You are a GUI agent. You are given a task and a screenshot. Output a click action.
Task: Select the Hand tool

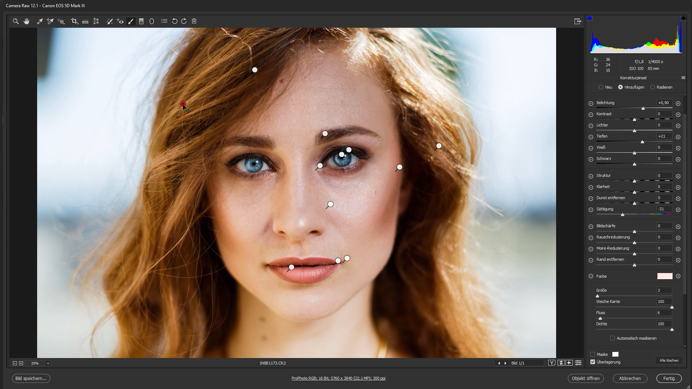coord(26,21)
